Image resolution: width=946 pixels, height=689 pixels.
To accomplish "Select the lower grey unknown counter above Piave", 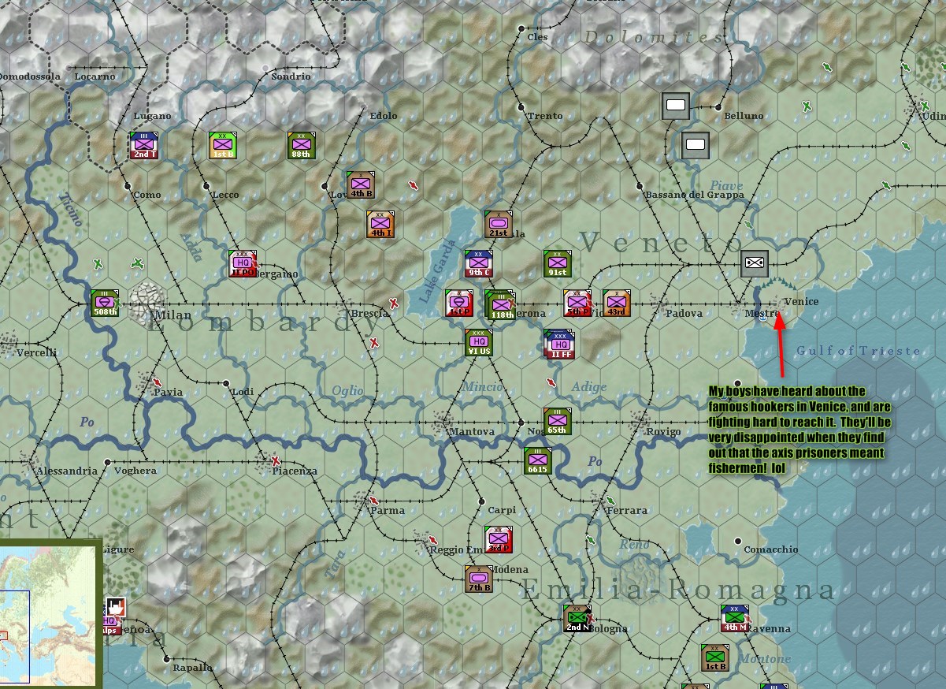I will click(696, 145).
